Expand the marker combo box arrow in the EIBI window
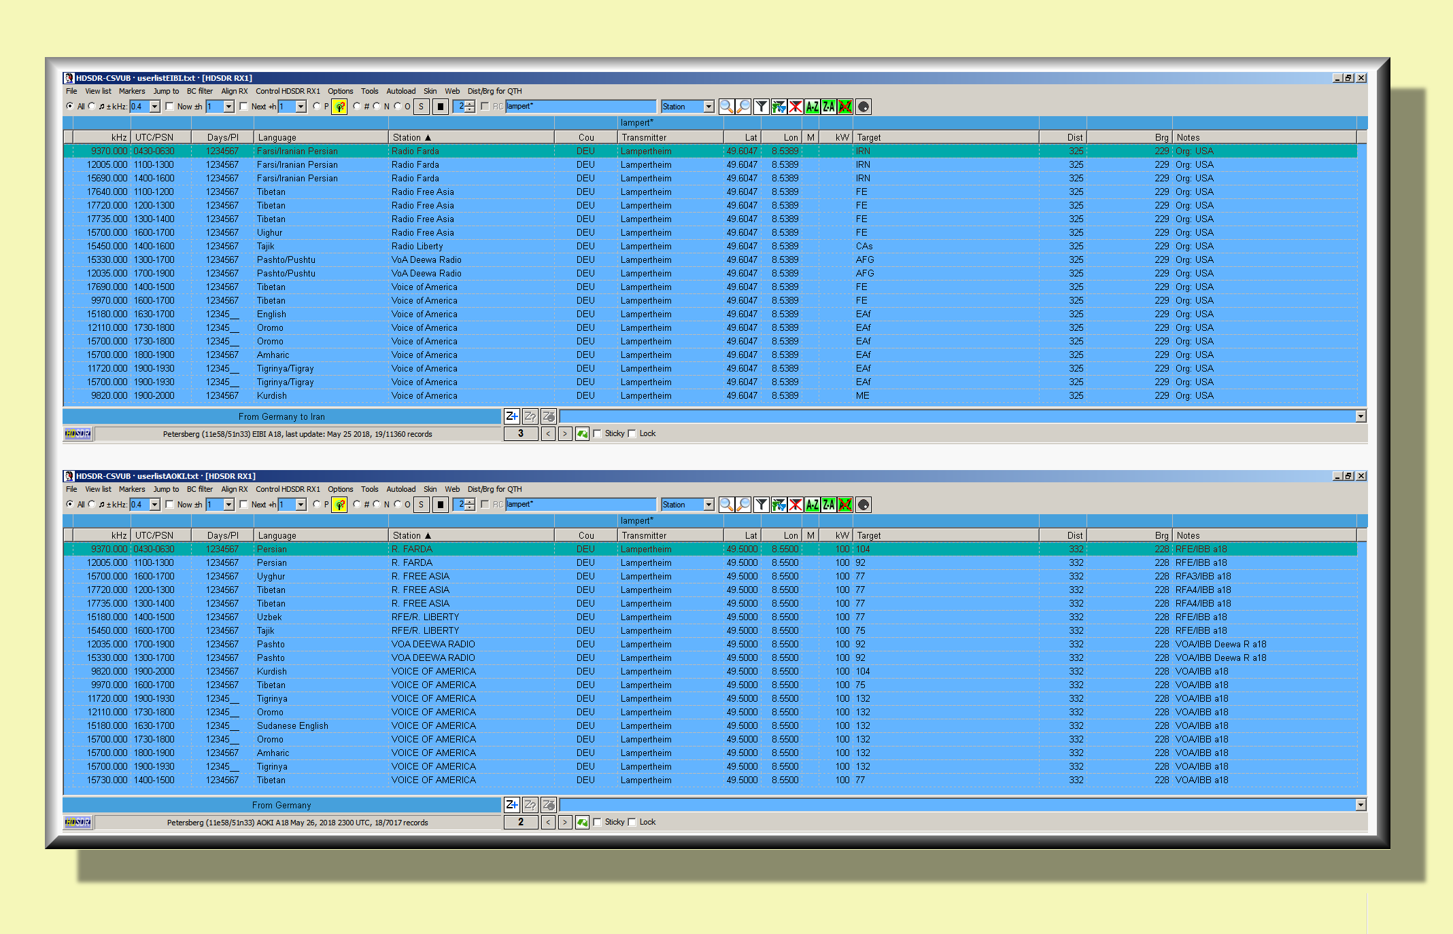 pyautogui.click(x=1361, y=416)
